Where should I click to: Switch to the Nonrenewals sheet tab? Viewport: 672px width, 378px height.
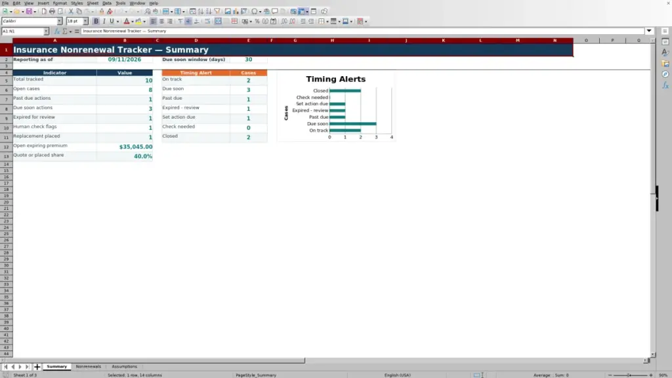(89, 366)
